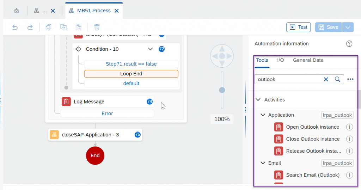This screenshot has width=361, height=190.
Task: Undo the last action
Action: pyautogui.click(x=15, y=27)
